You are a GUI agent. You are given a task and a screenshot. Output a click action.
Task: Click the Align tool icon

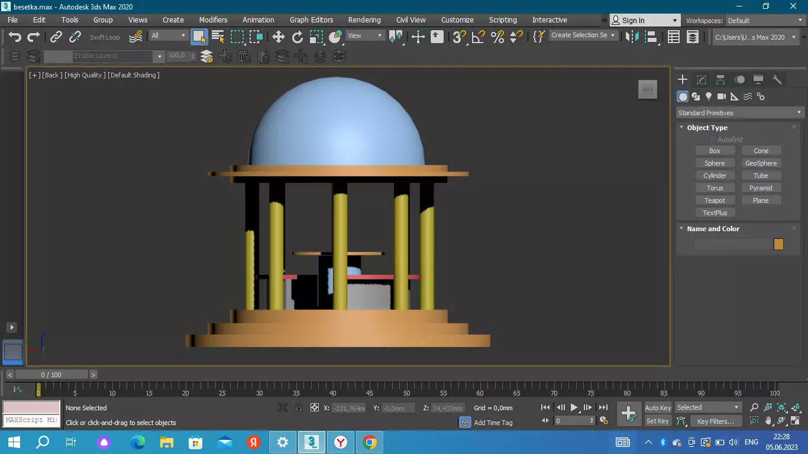point(651,37)
